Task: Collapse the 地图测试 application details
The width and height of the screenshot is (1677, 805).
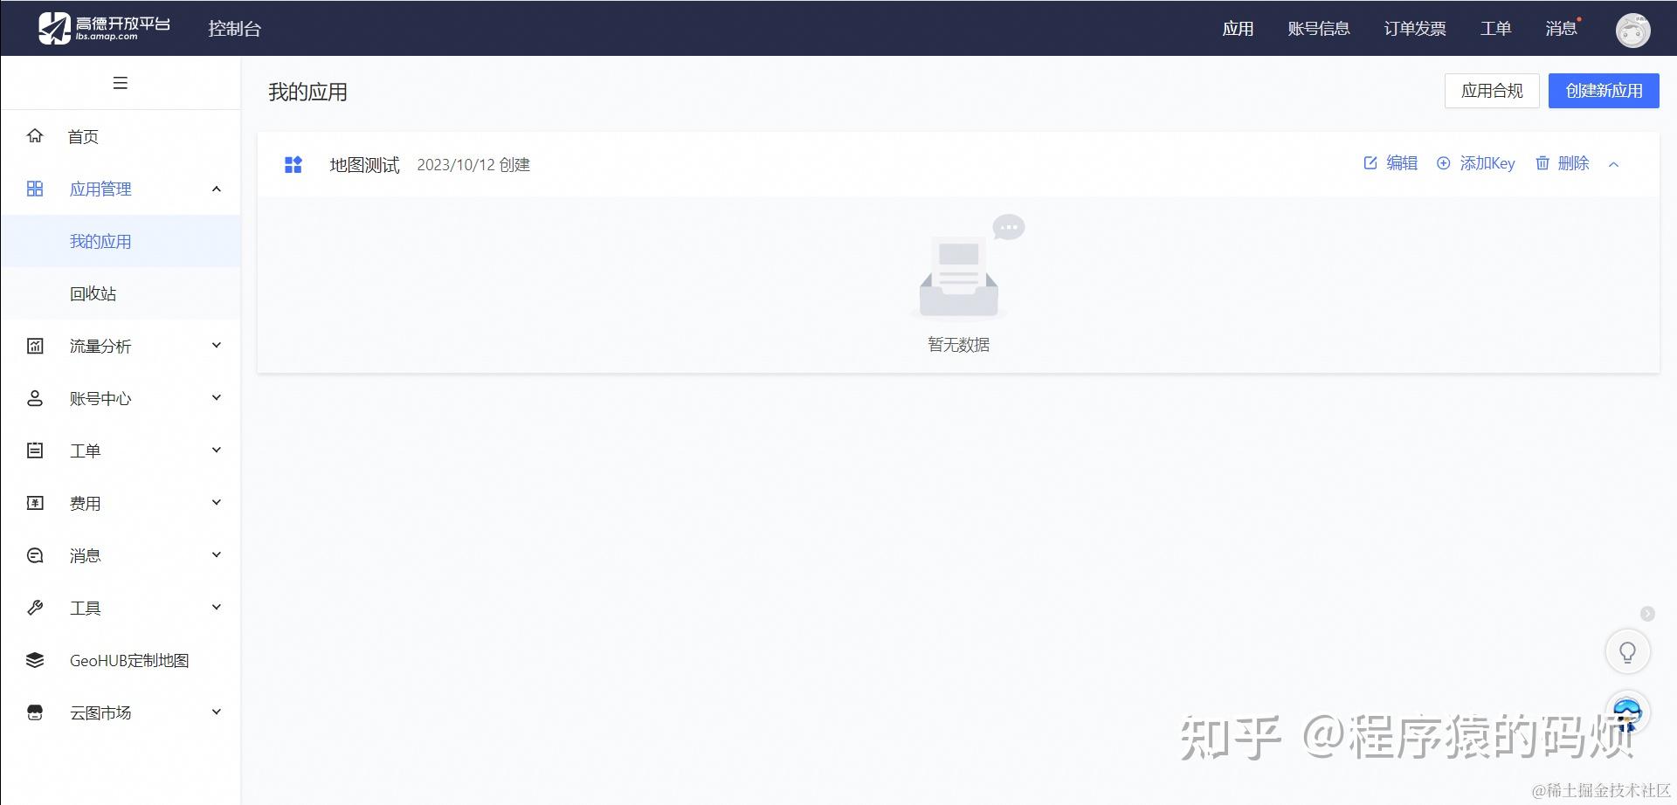Action: click(x=1614, y=163)
